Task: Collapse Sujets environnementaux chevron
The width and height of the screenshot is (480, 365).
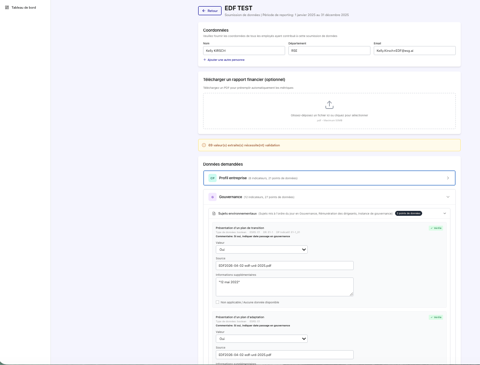Action: [445, 213]
